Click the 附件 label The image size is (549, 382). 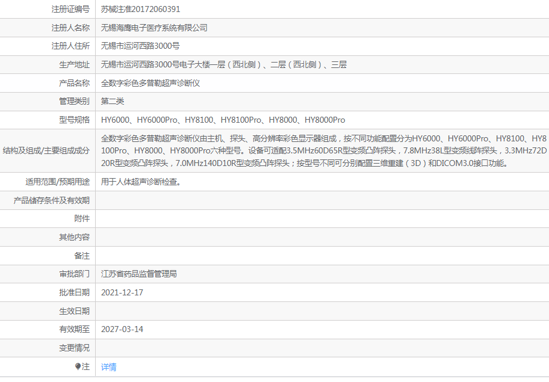(x=82, y=218)
